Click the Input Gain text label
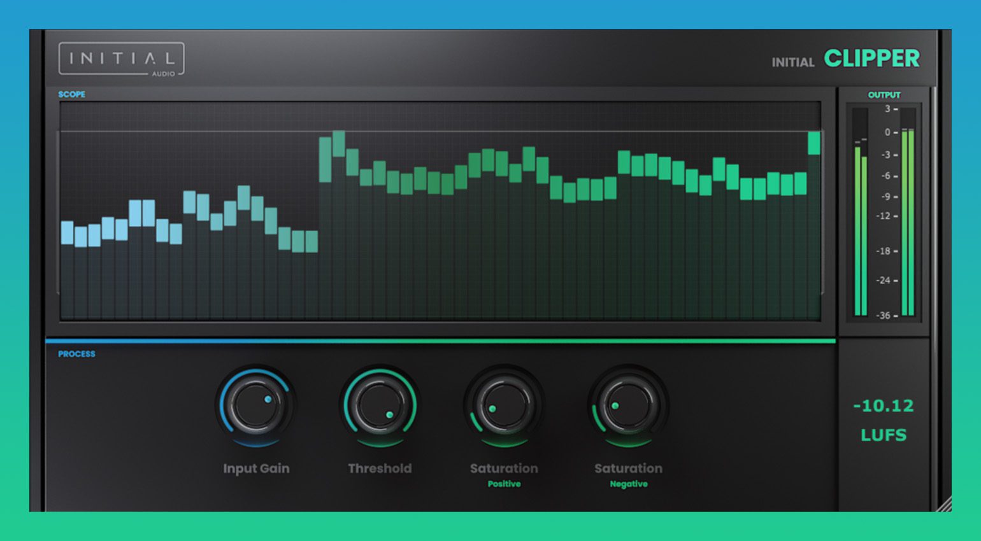Image resolution: width=981 pixels, height=541 pixels. [256, 468]
